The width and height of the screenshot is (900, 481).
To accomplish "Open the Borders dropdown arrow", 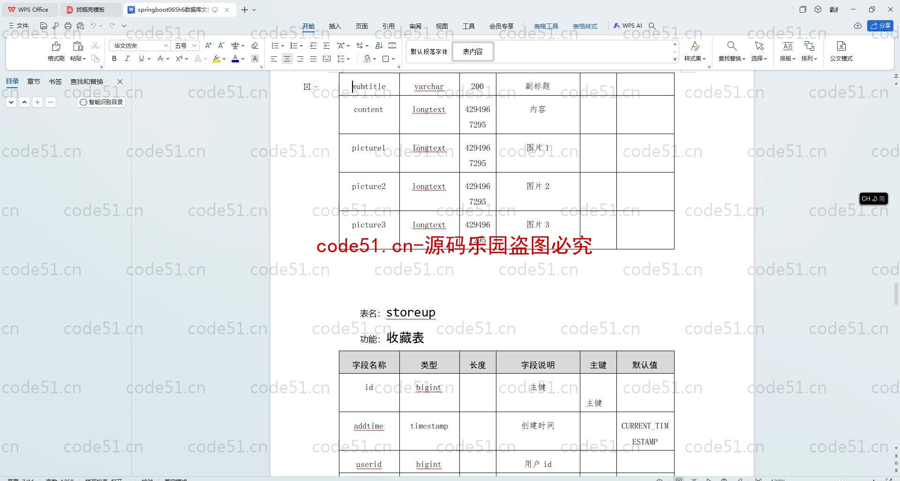I will point(393,59).
